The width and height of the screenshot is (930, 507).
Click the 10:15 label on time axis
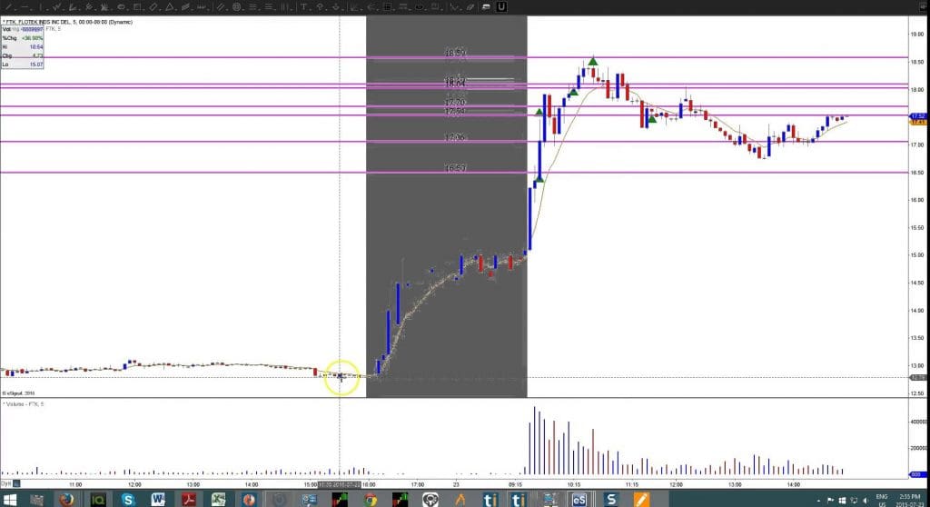point(574,484)
